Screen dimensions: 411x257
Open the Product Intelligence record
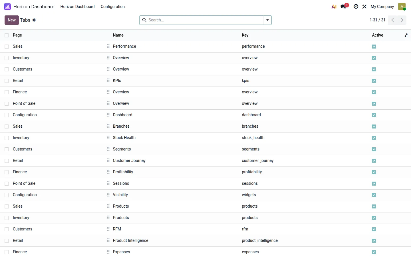point(130,240)
